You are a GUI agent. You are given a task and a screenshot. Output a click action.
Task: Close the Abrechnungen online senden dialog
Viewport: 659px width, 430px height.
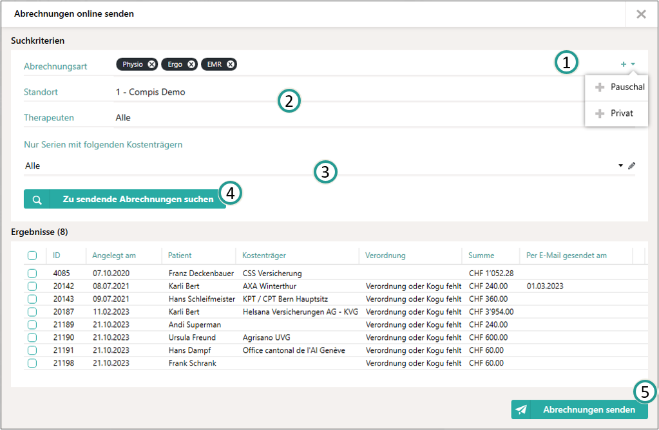coord(641,14)
